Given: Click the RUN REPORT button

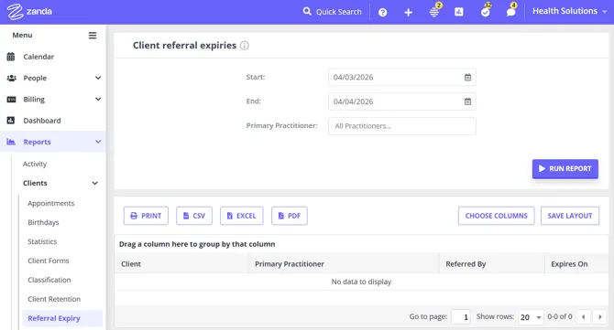Looking at the screenshot, I should 565,169.
